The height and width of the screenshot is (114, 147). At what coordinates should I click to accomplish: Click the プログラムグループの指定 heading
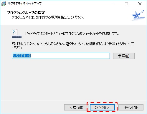pyautogui.click(x=26, y=13)
